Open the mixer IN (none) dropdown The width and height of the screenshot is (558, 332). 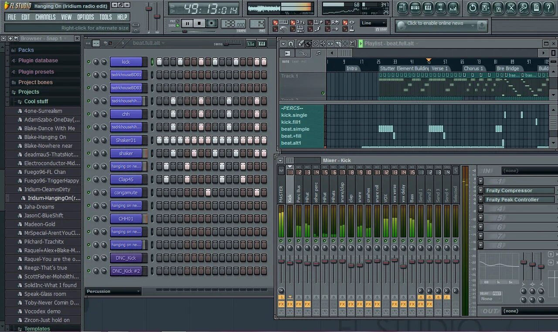(530, 171)
